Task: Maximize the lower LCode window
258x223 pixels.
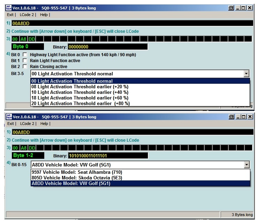Action: click(243, 117)
